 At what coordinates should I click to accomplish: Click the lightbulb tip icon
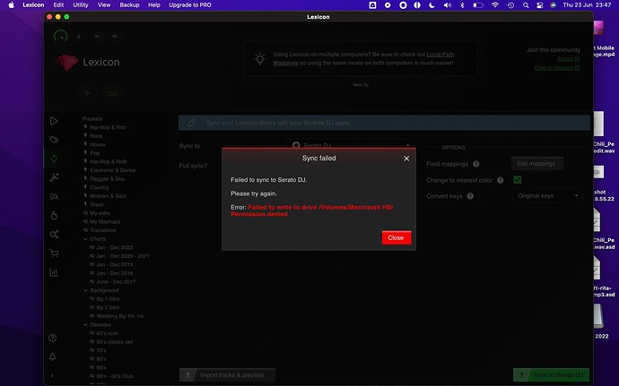click(x=260, y=59)
